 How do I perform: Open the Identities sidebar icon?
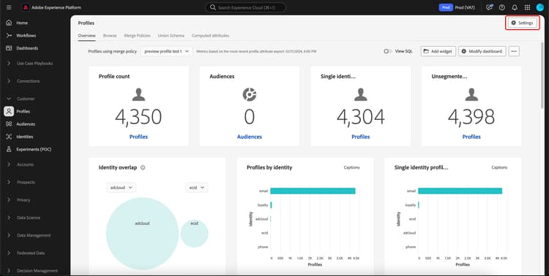pyautogui.click(x=9, y=137)
